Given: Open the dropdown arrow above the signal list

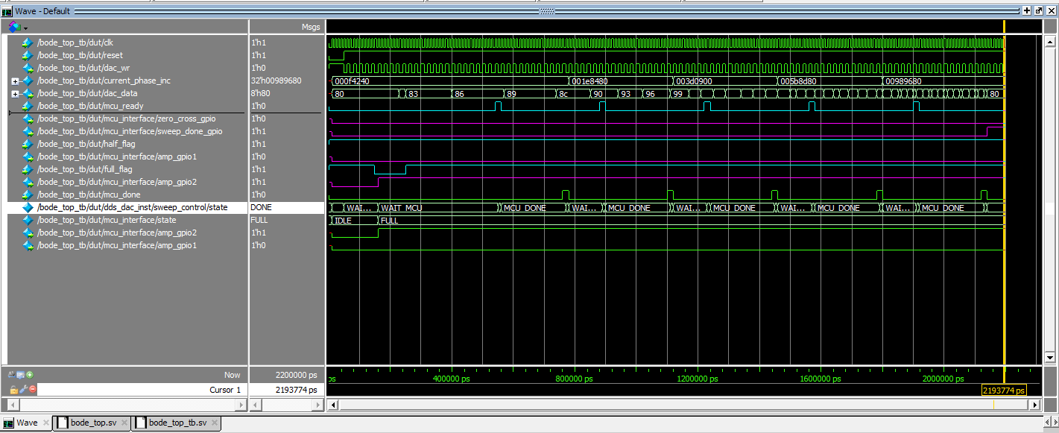Looking at the screenshot, I should tap(25, 28).
